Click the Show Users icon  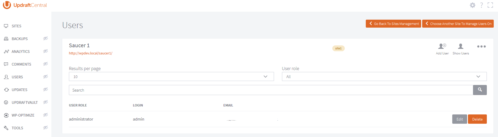click(460, 46)
